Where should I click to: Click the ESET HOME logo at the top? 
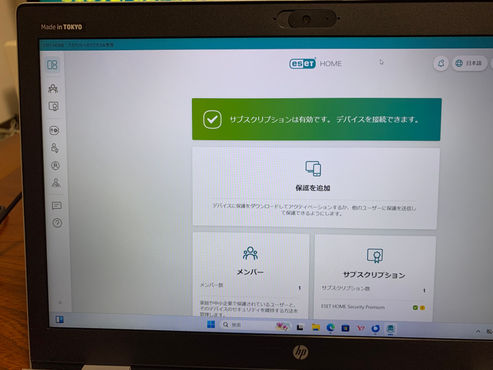pos(314,63)
